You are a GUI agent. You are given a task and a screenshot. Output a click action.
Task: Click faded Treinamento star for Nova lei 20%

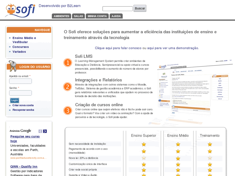(210, 158)
